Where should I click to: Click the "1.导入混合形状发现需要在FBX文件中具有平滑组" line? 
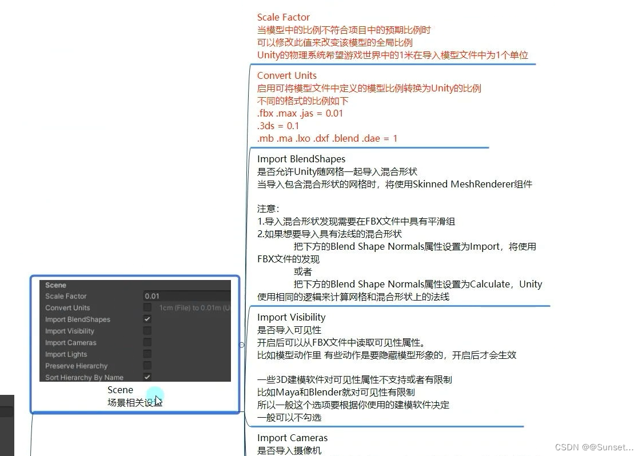tap(356, 222)
